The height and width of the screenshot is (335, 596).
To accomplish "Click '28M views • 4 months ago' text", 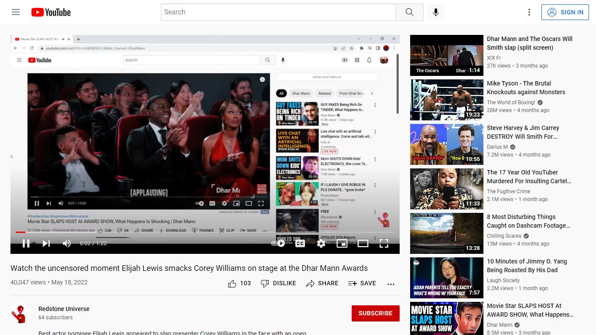I will coord(518,110).
